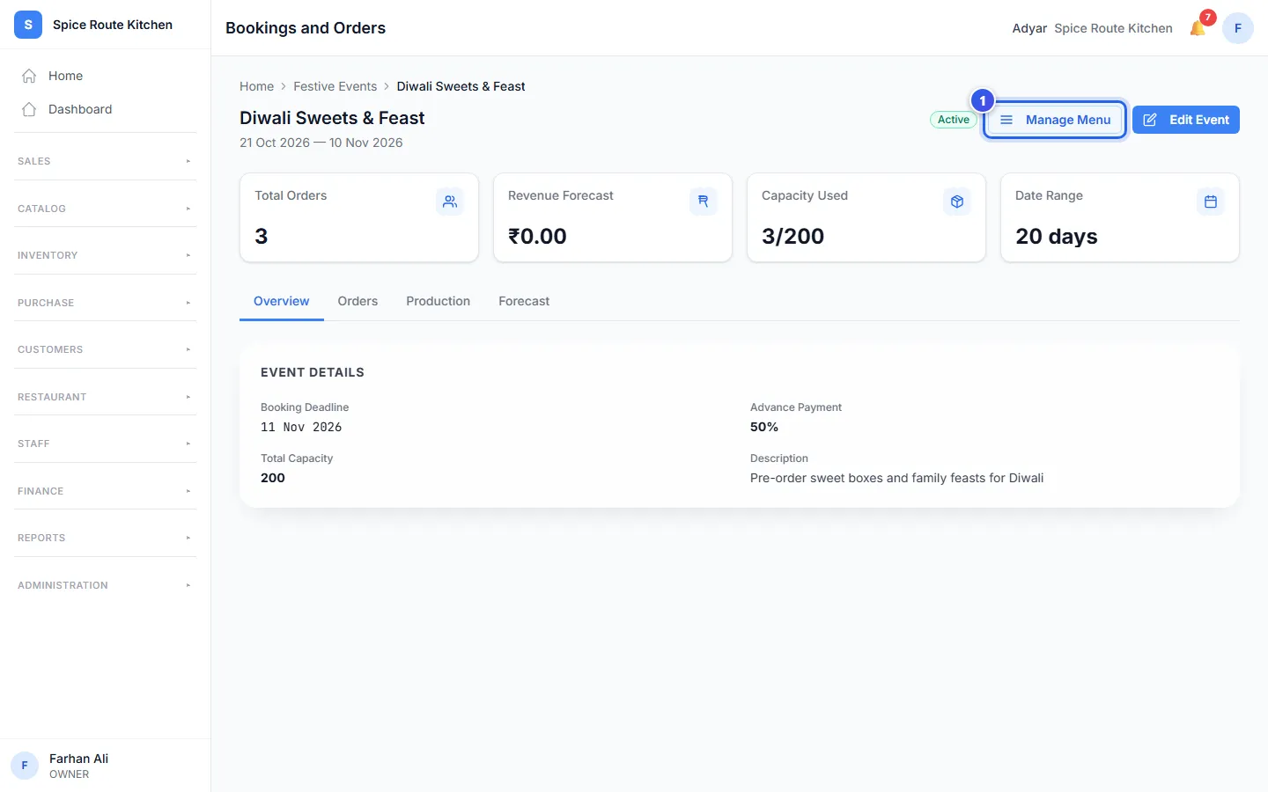Click the Dashboard icon in sidebar
Viewport: 1268px width, 792px height.
[29, 109]
